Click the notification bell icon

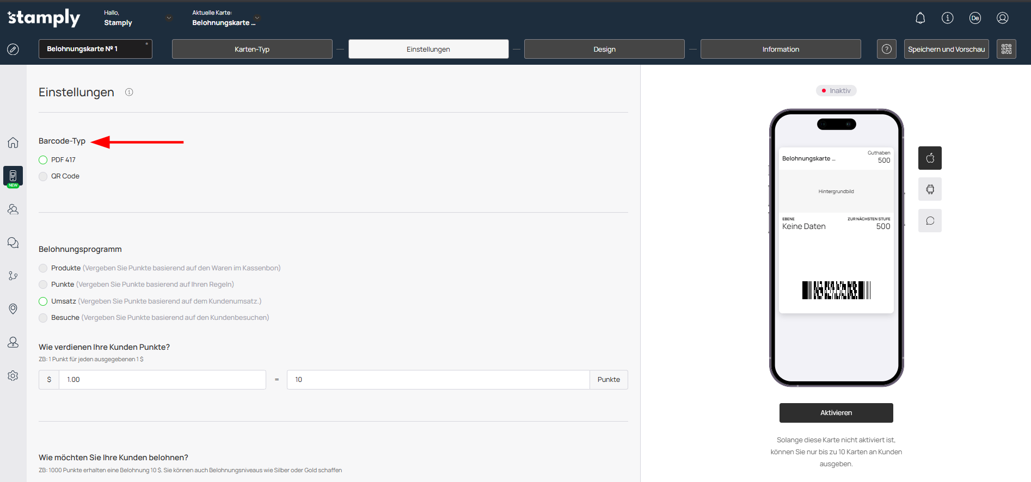tap(920, 18)
